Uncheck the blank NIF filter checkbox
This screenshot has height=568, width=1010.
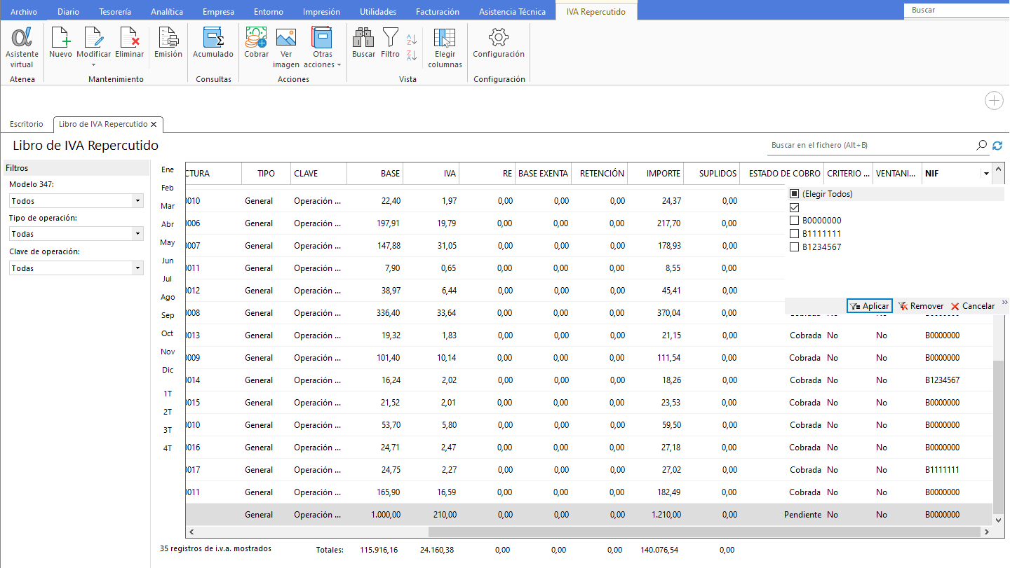pos(794,207)
